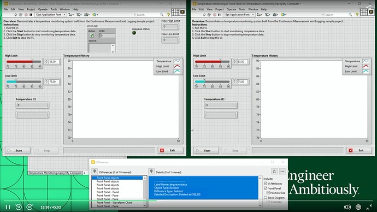Open Resize Objects dropdown in left window
The height and width of the screenshot is (212, 377).
coord(87,15)
